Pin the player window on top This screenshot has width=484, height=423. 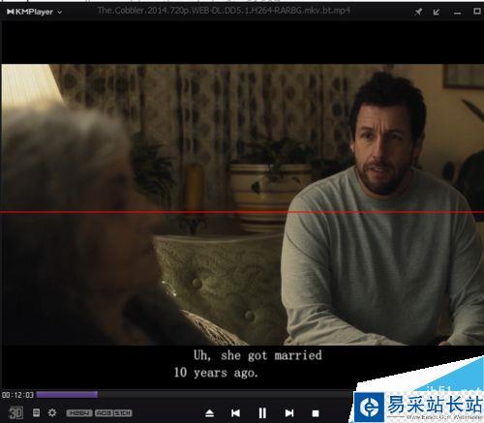(x=418, y=12)
